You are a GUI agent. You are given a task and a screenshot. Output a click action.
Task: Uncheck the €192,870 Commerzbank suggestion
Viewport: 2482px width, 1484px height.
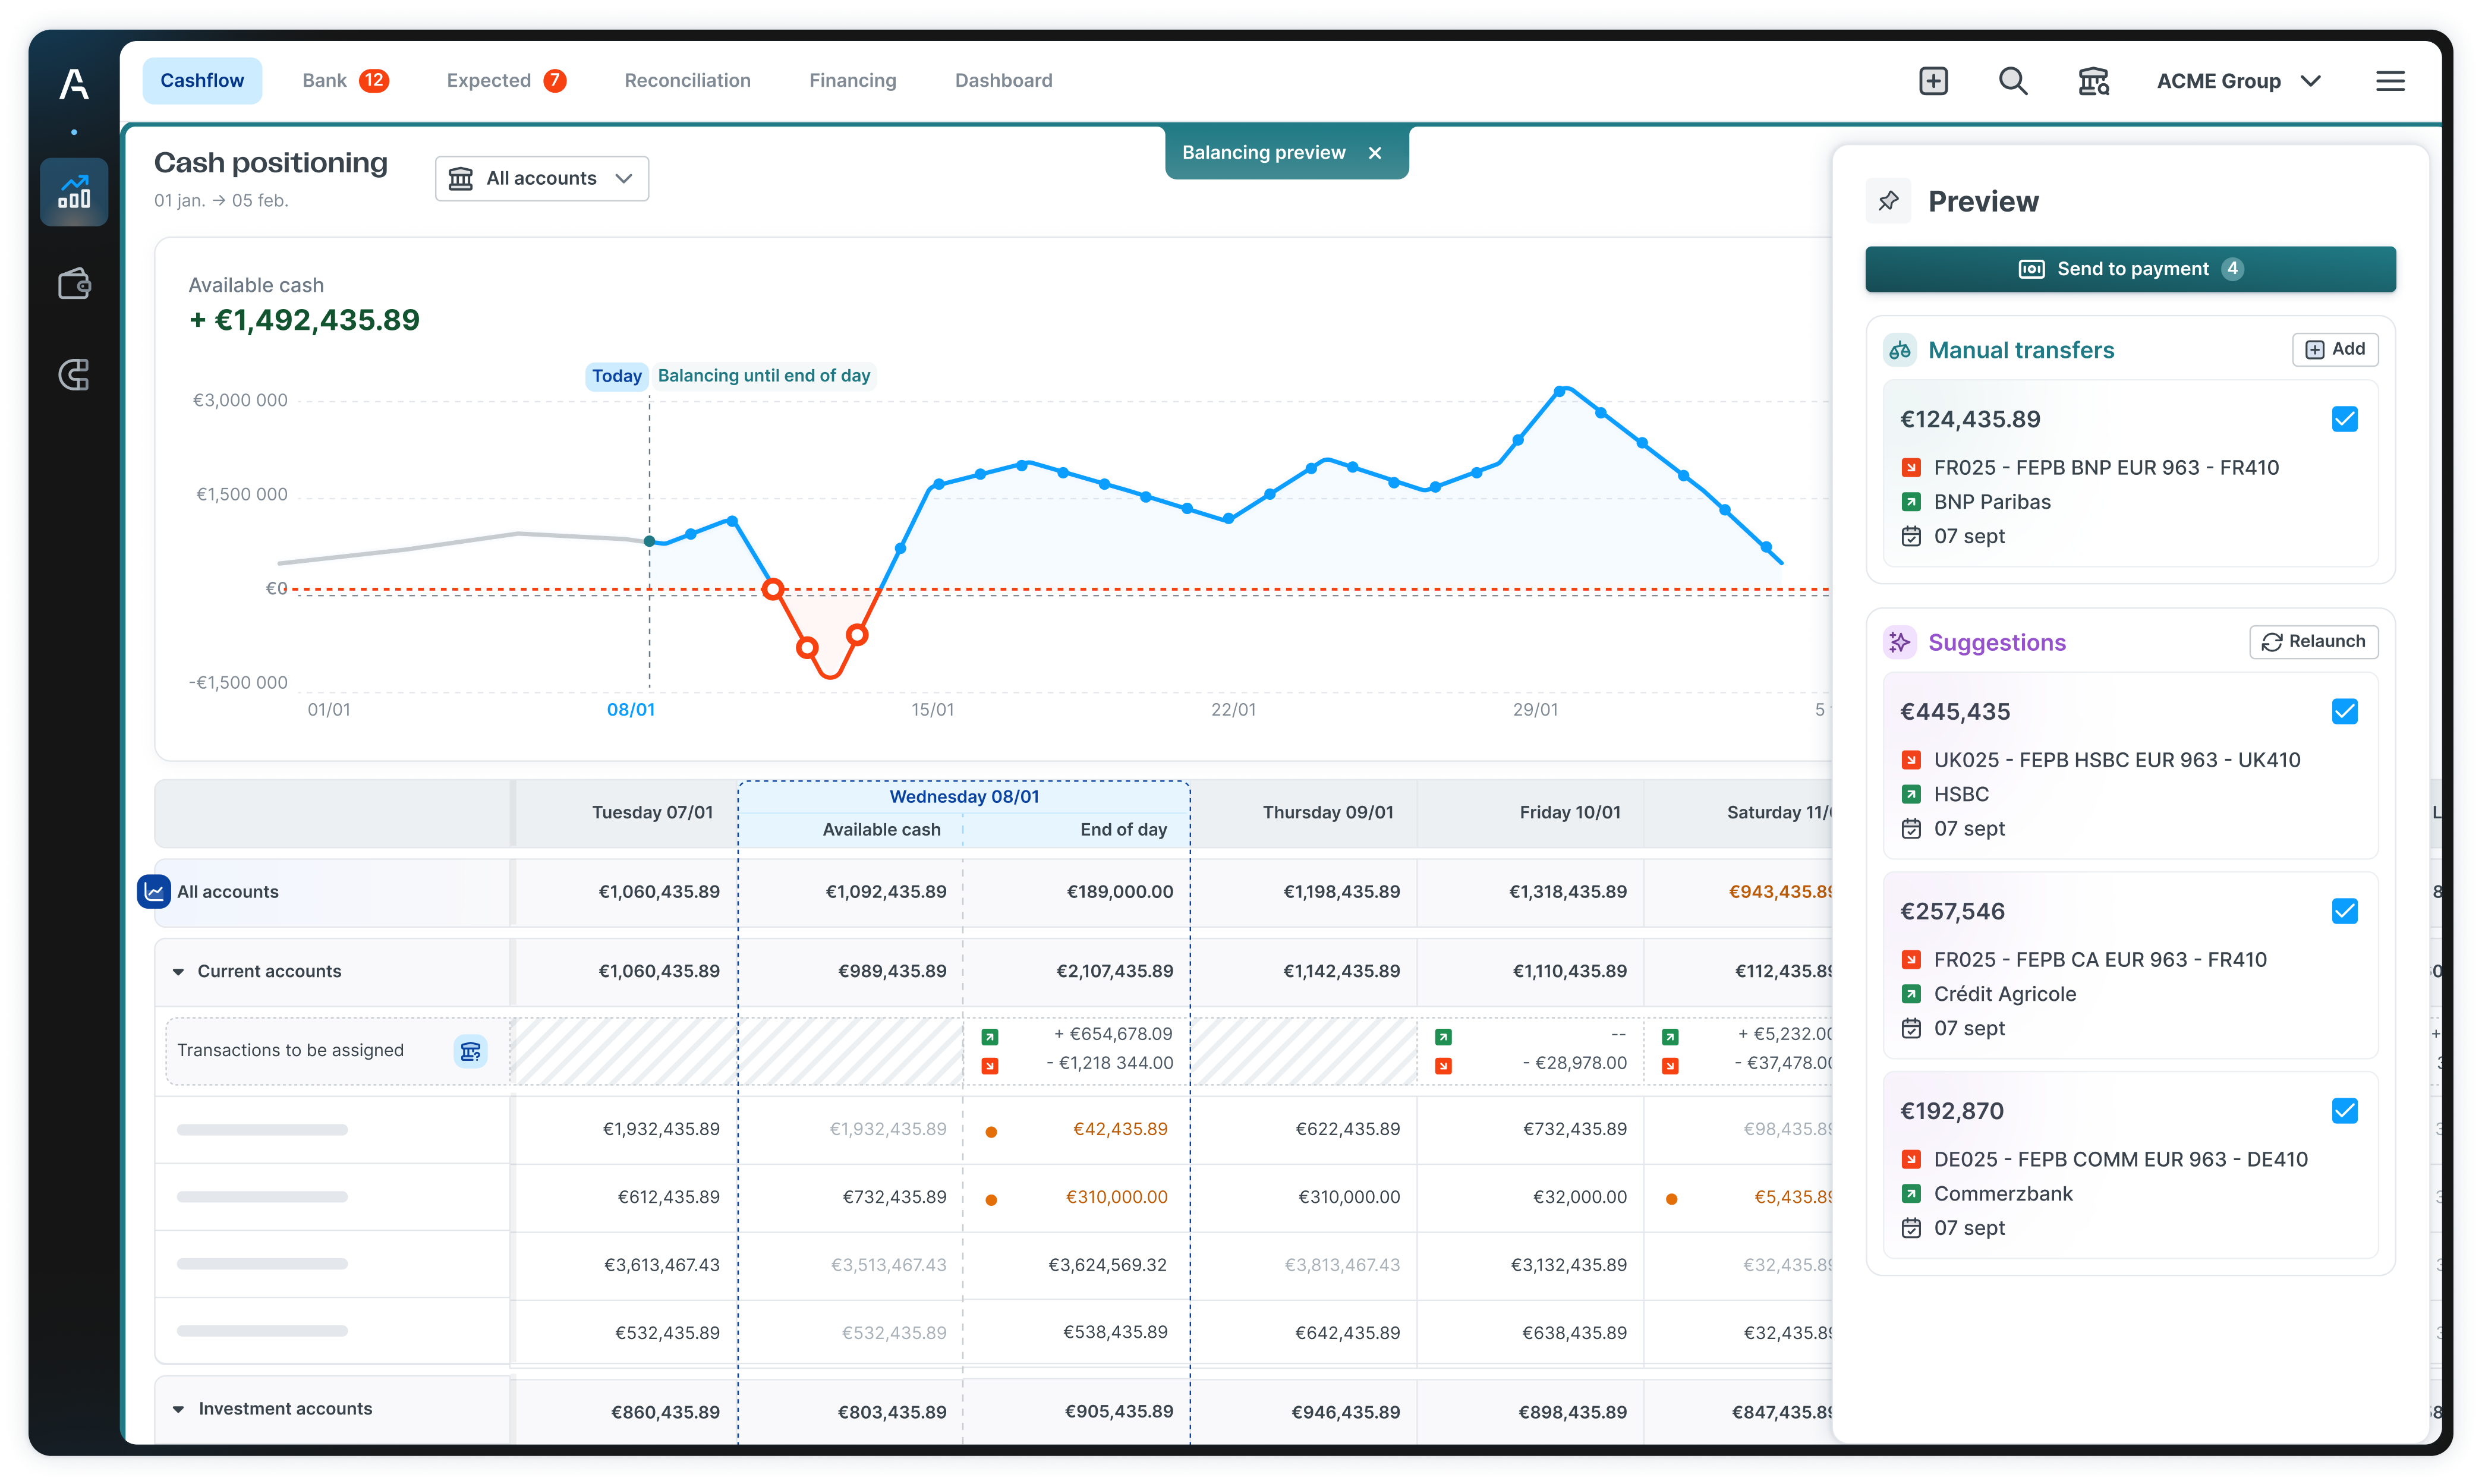point(2345,1110)
